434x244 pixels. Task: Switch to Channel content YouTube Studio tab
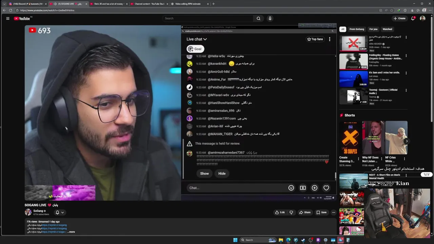click(150, 4)
